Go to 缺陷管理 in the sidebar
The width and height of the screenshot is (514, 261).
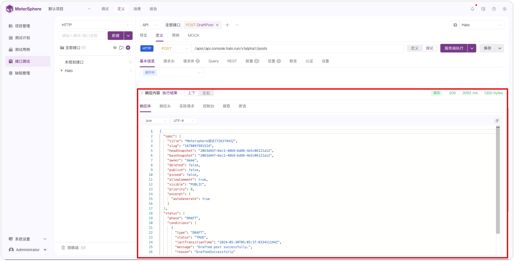[x=28, y=73]
